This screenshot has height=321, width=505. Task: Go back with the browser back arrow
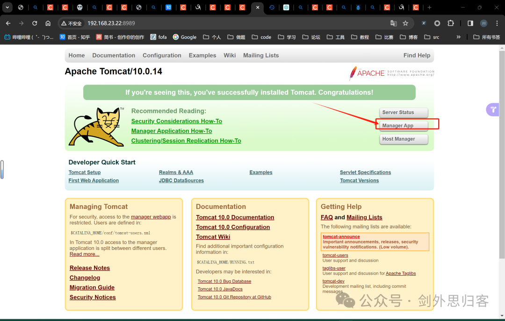8,23
